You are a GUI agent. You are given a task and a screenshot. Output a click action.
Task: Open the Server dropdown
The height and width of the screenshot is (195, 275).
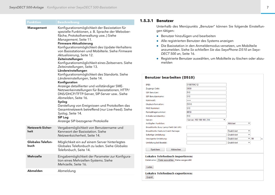click(206, 120)
